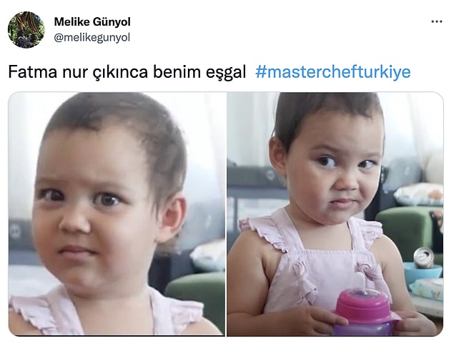
Task: Click the green cushion in left photo
Action: click(x=194, y=301)
